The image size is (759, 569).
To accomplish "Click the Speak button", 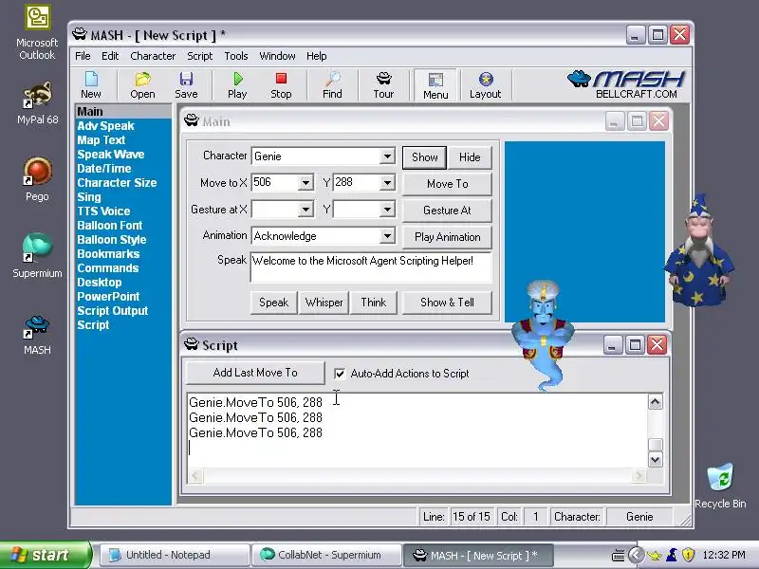I will pyautogui.click(x=273, y=303).
